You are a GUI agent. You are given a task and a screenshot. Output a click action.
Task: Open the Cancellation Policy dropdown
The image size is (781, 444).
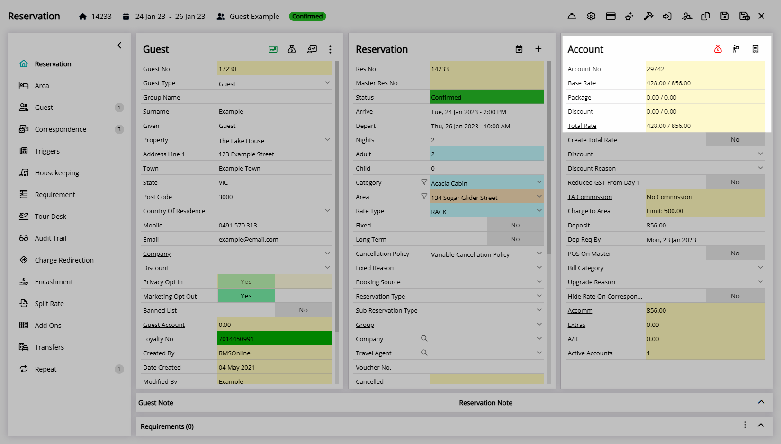coord(539,254)
